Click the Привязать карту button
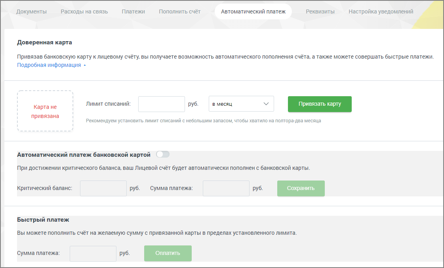Viewport: 444px width, 268px height. pyautogui.click(x=320, y=104)
